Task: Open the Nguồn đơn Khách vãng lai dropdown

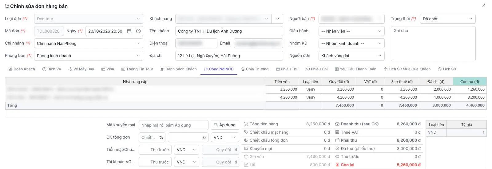Action: [351, 56]
